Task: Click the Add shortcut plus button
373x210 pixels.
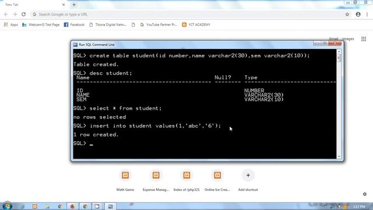Action: [x=248, y=176]
